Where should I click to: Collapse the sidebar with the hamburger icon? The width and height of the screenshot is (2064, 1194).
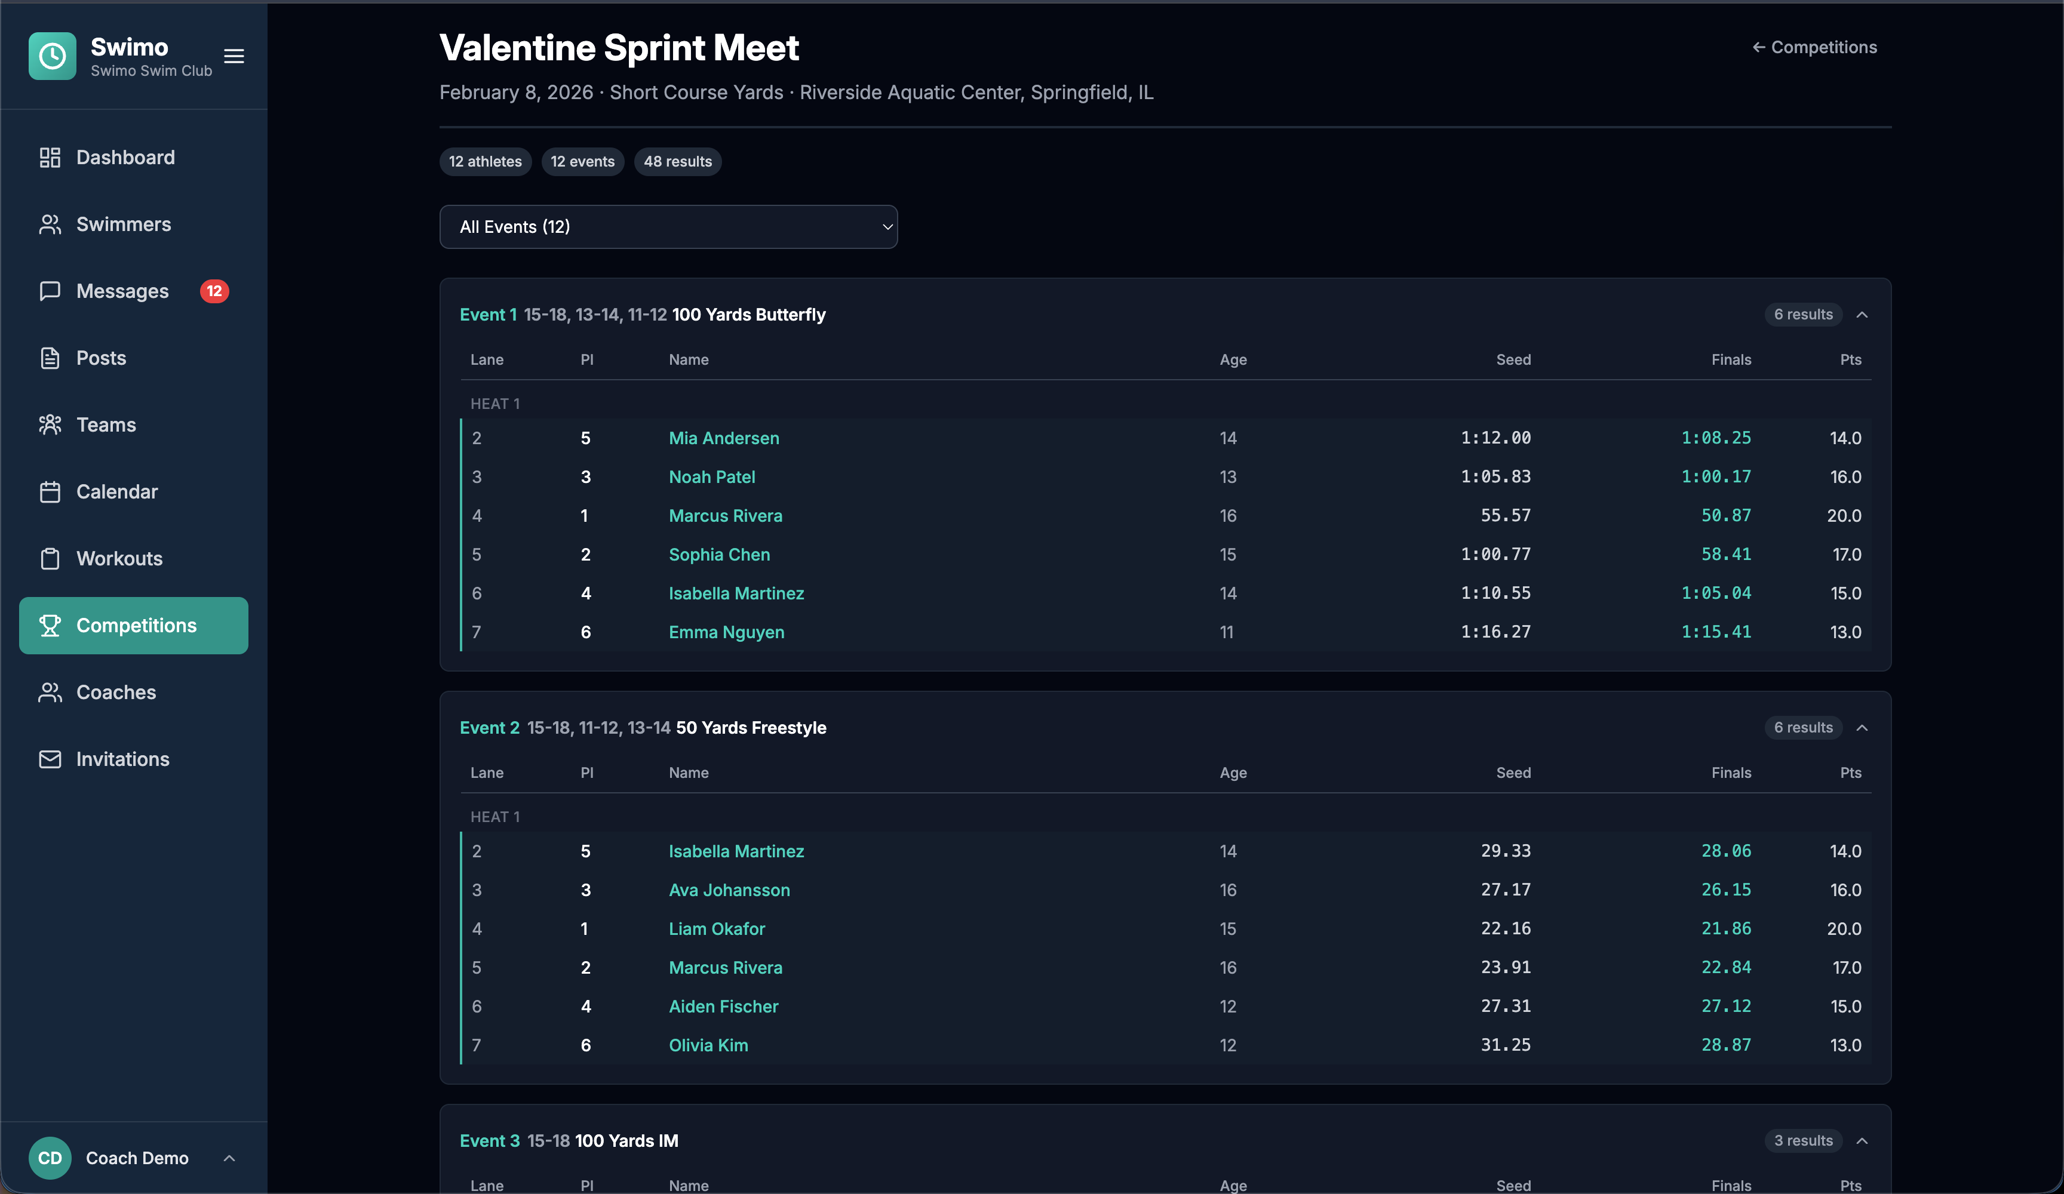point(234,56)
